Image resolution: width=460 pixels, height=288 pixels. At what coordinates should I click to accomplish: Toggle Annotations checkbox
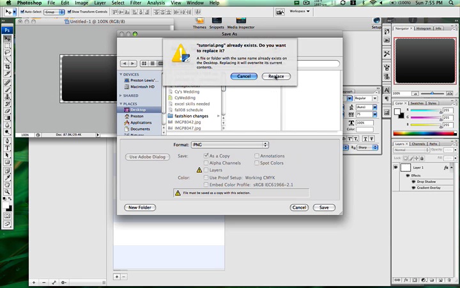pos(257,156)
